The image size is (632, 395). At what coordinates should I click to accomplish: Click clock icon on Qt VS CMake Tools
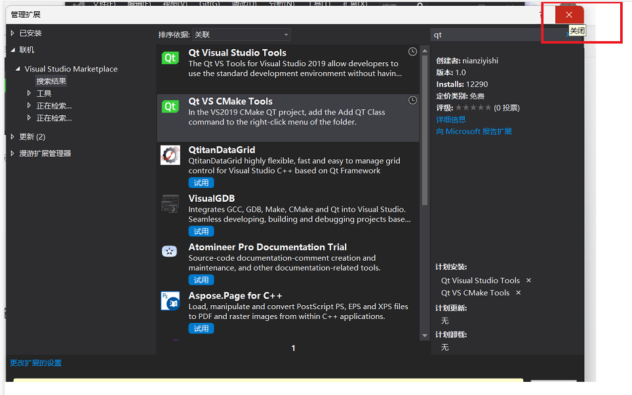412,100
